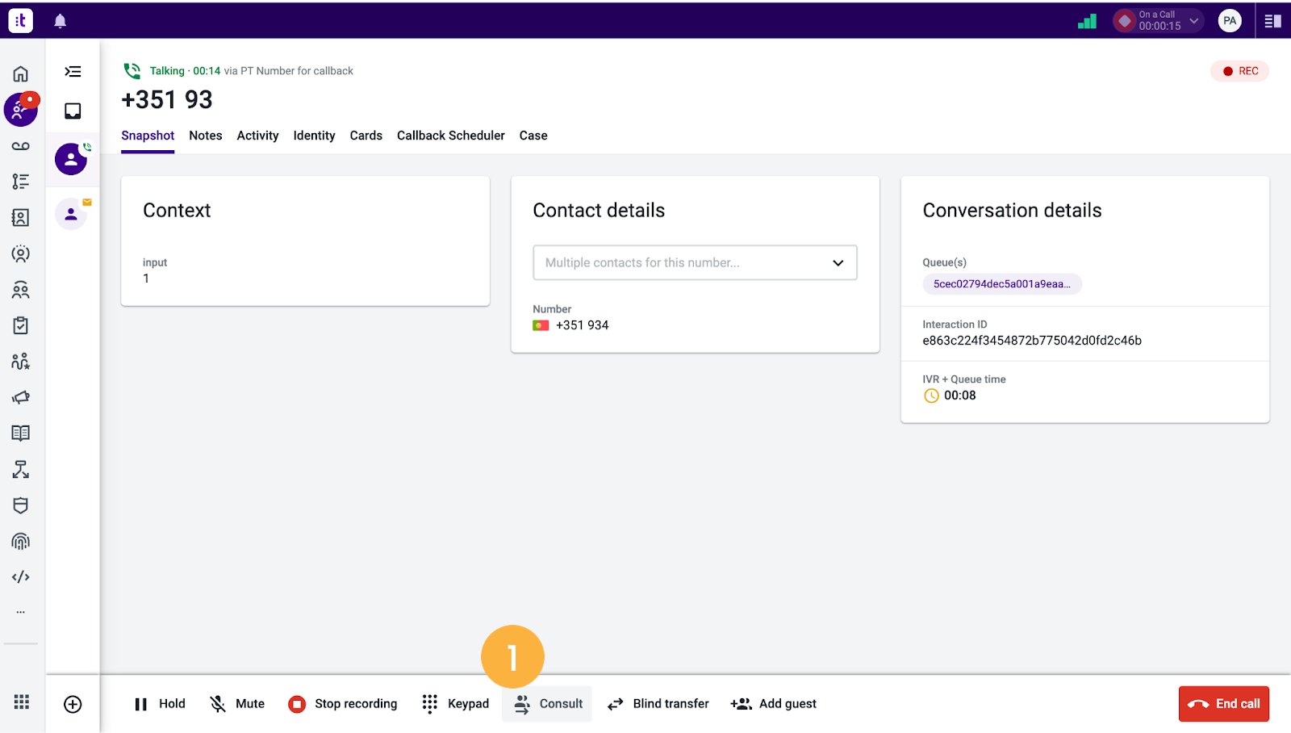Mute the microphone
Image resolution: width=1291 pixels, height=733 pixels.
(x=237, y=704)
